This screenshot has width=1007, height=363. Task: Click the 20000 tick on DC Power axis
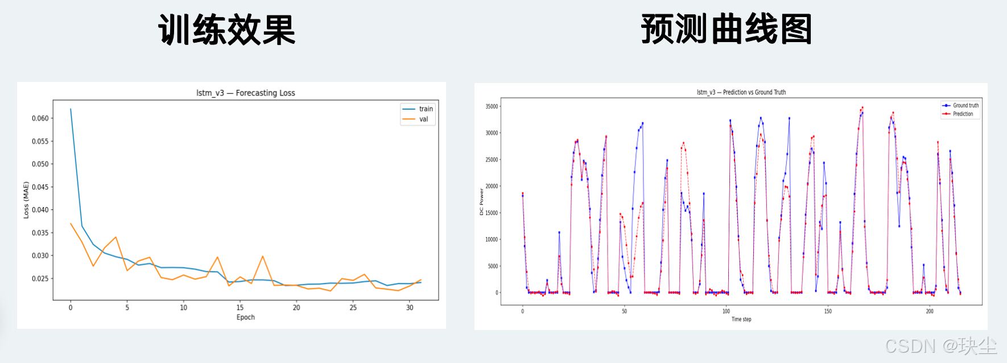pyautogui.click(x=492, y=186)
